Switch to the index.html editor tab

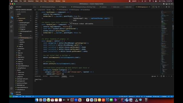coord(128,7)
